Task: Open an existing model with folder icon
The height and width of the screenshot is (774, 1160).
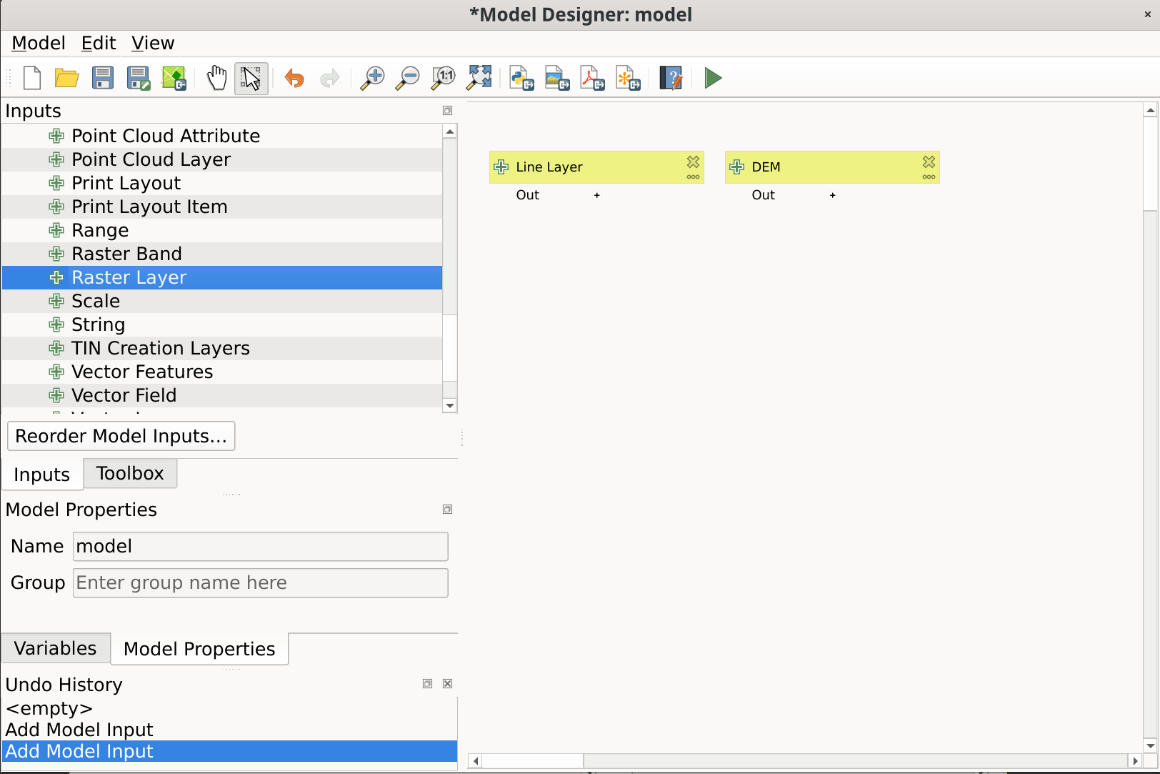Action: point(67,78)
